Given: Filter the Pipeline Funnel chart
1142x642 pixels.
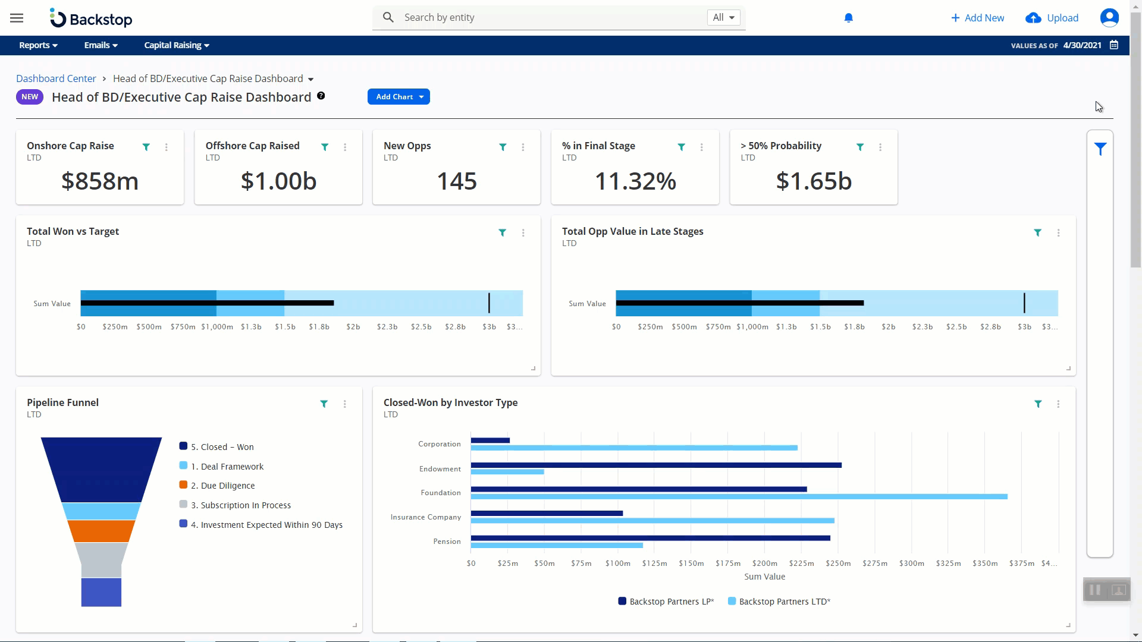Looking at the screenshot, I should coord(324,404).
